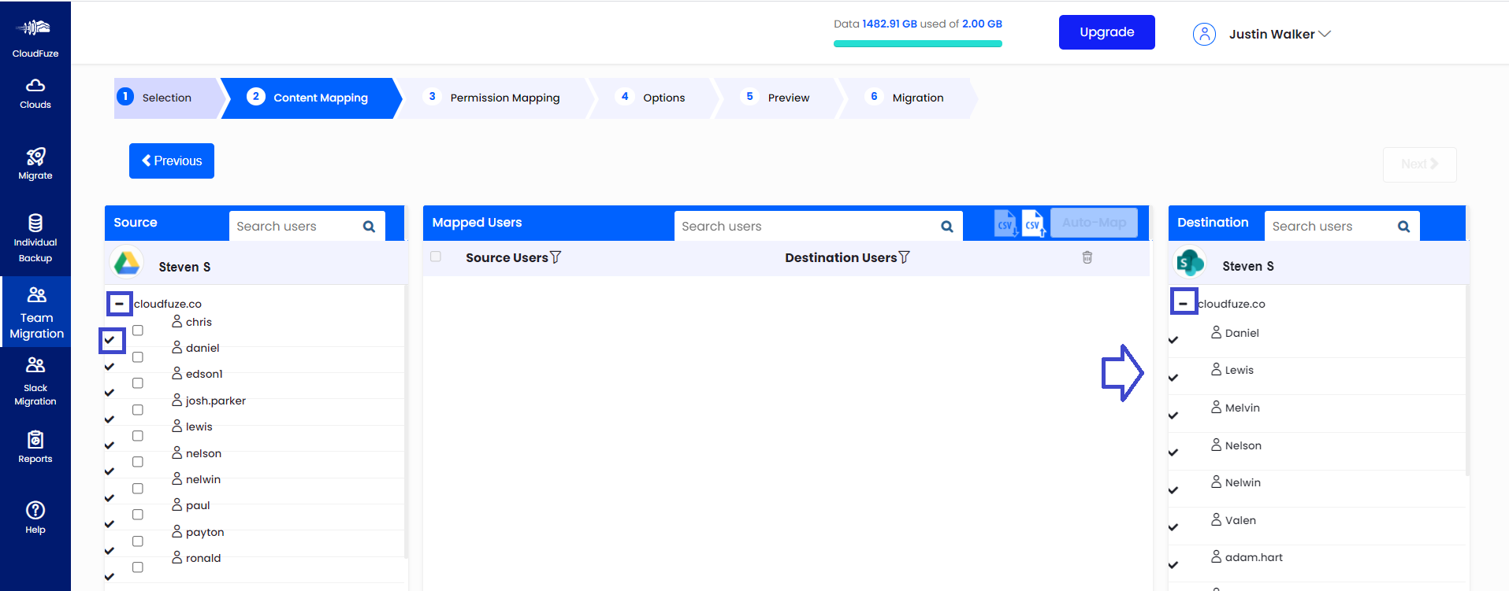Click the trash icon in Mapped Users
The height and width of the screenshot is (591, 1509).
pos(1087,257)
